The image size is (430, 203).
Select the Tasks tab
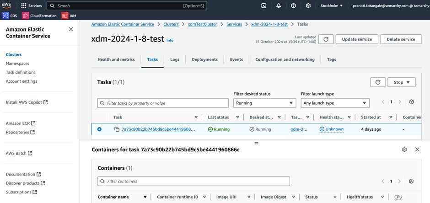point(152,59)
